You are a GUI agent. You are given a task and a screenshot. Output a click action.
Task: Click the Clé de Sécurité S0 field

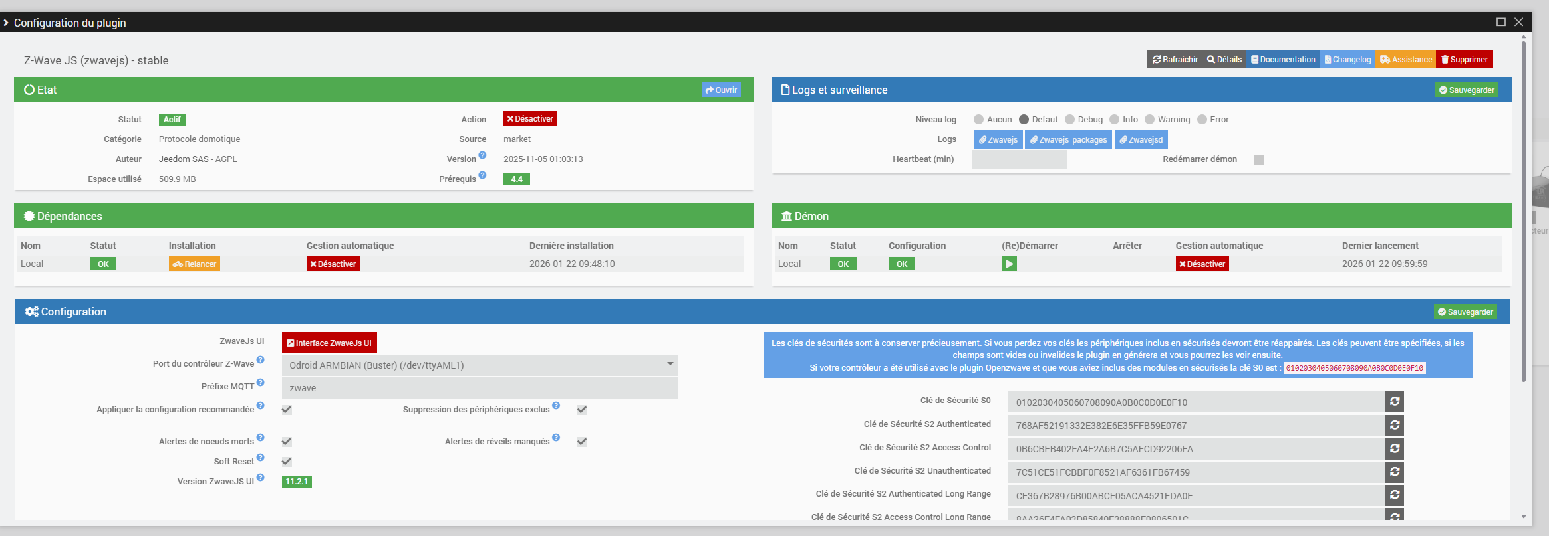1197,402
